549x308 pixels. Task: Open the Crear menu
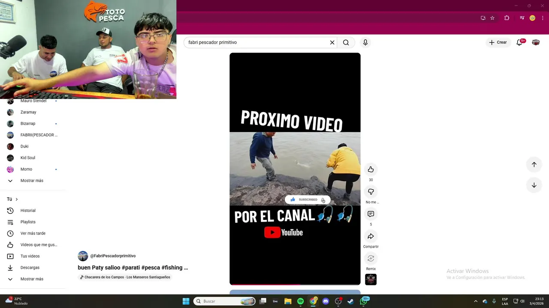click(x=498, y=42)
